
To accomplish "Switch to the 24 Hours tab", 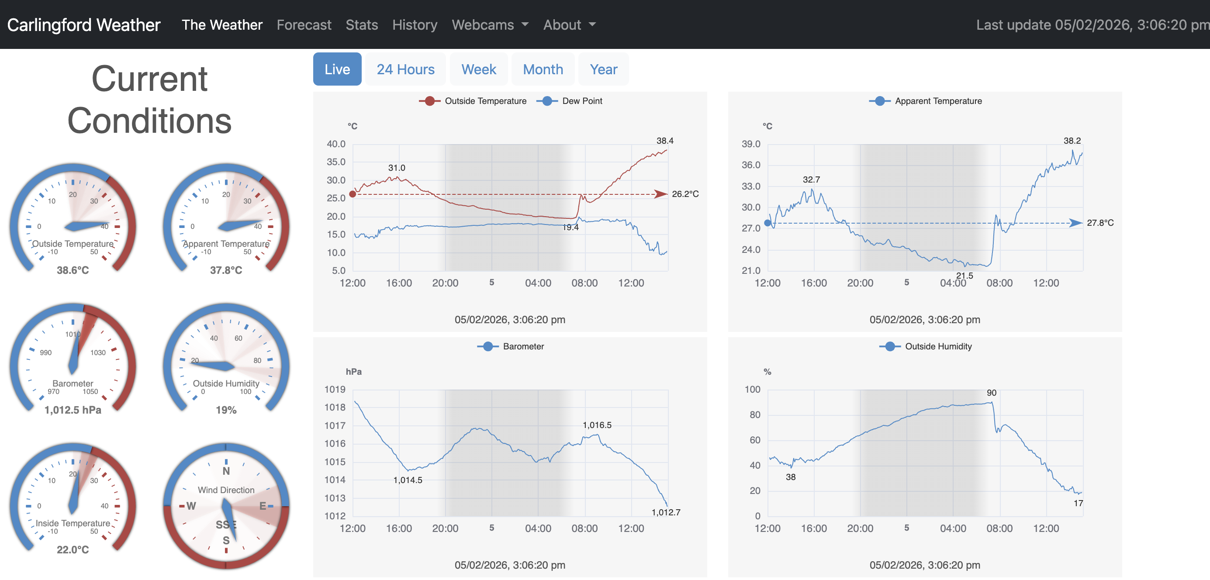I will pyautogui.click(x=405, y=69).
